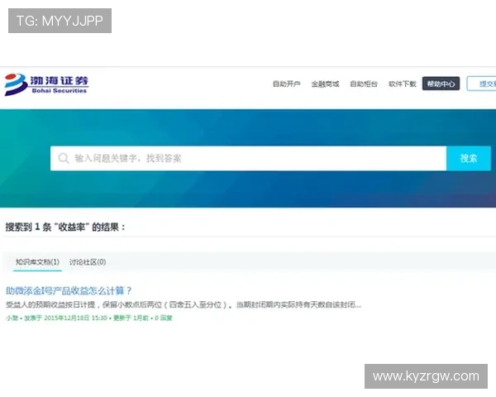
Task: Click the blue 搜索 button
Action: [x=469, y=158]
